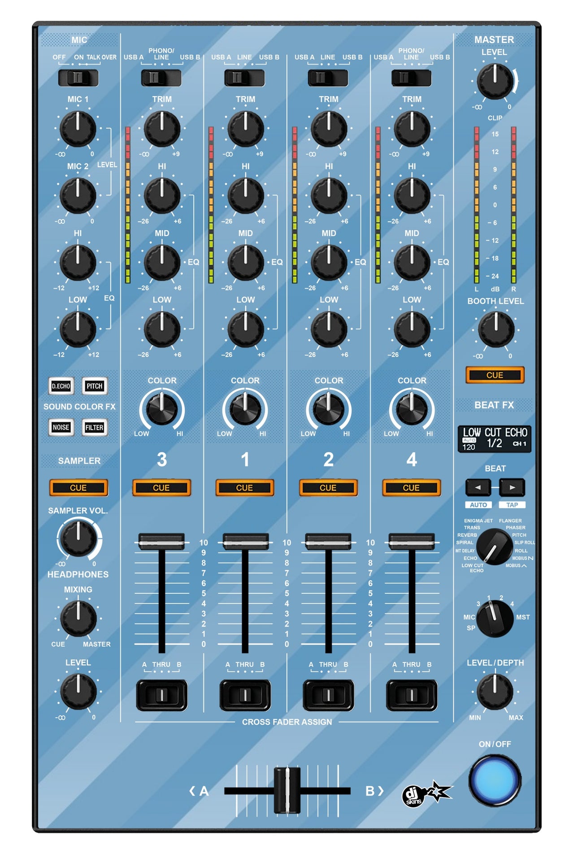This screenshot has width=574, height=863.
Task: Click channel 2 COLOR knob
Action: [329, 409]
